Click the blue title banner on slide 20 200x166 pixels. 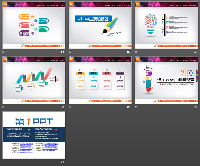[x=93, y=19]
